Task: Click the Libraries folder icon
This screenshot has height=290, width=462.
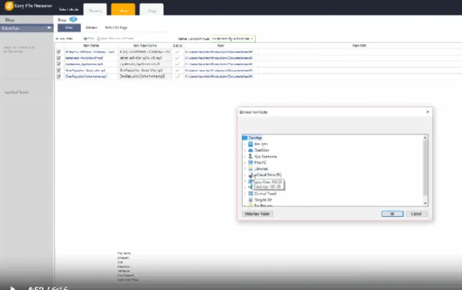Action: (250, 169)
